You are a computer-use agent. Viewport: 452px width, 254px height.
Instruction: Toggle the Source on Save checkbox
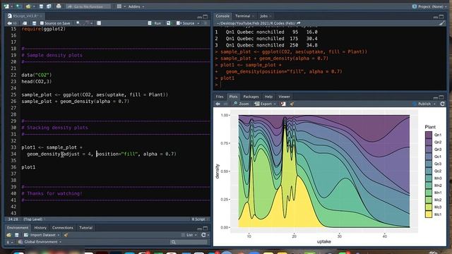[x=42, y=23]
